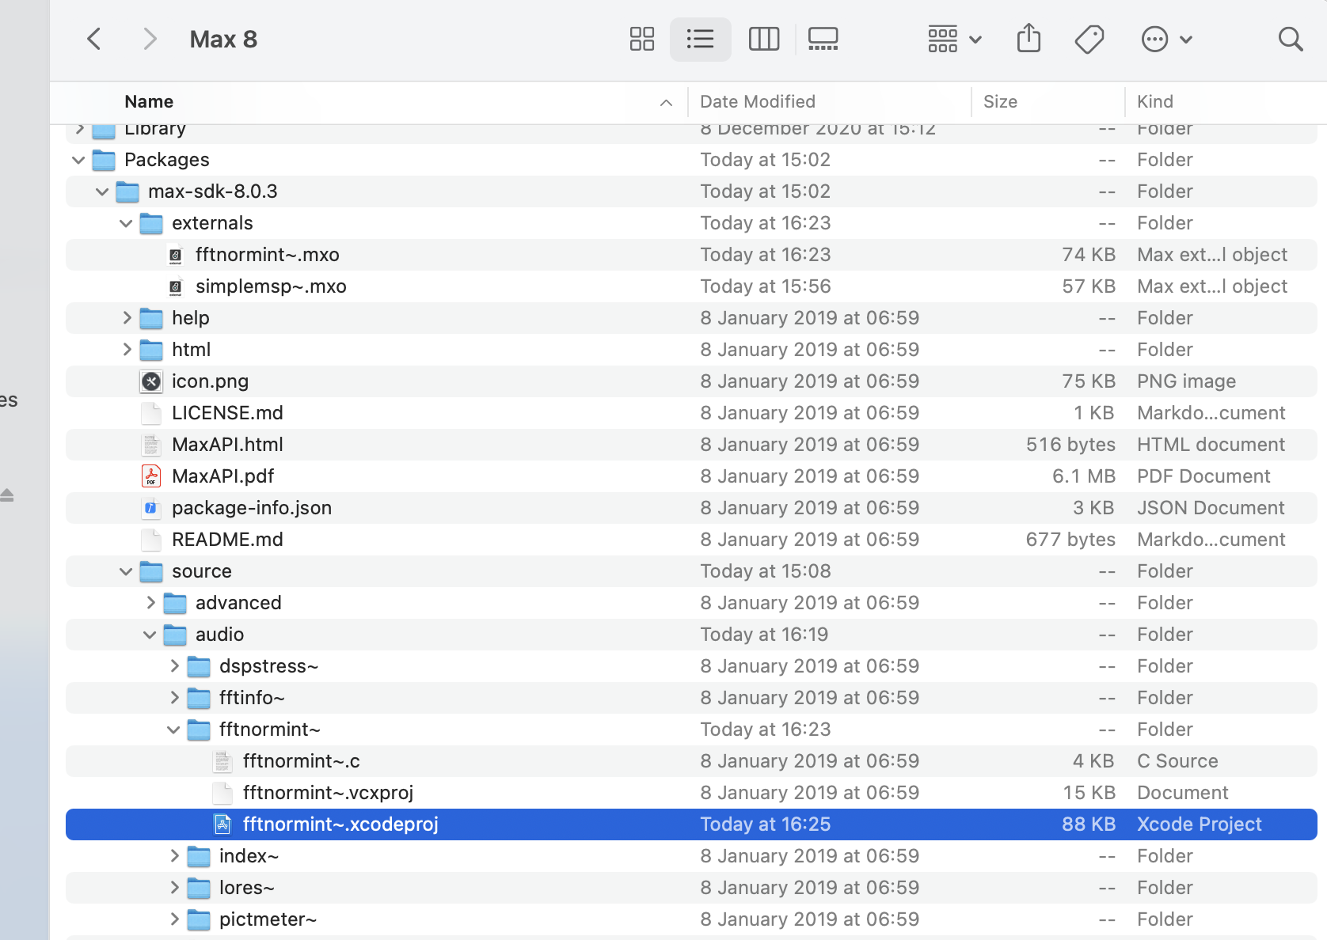Open the Tags editor icon
This screenshot has width=1327, height=940.
(1089, 39)
